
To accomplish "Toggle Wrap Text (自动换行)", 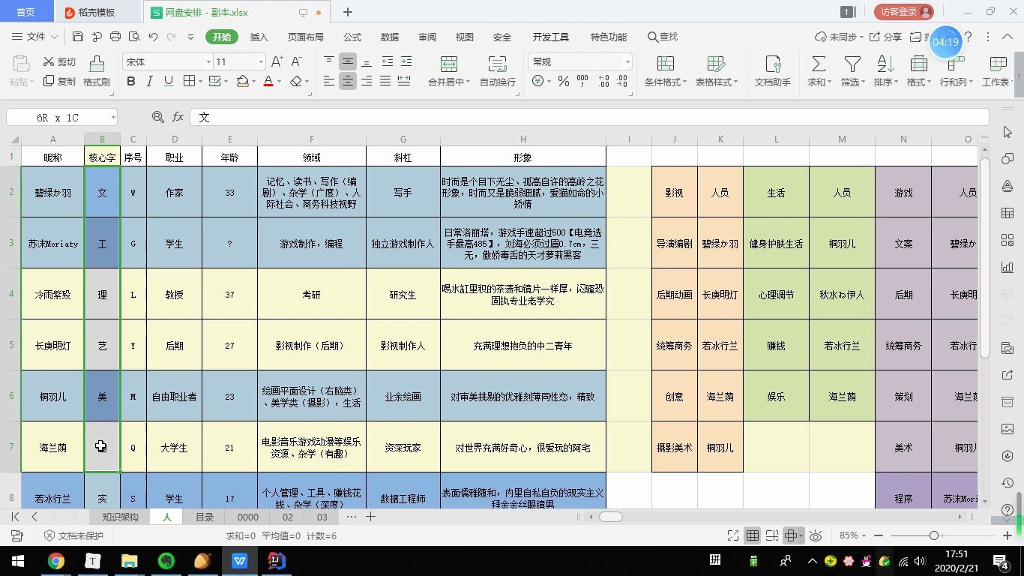I will coord(497,71).
